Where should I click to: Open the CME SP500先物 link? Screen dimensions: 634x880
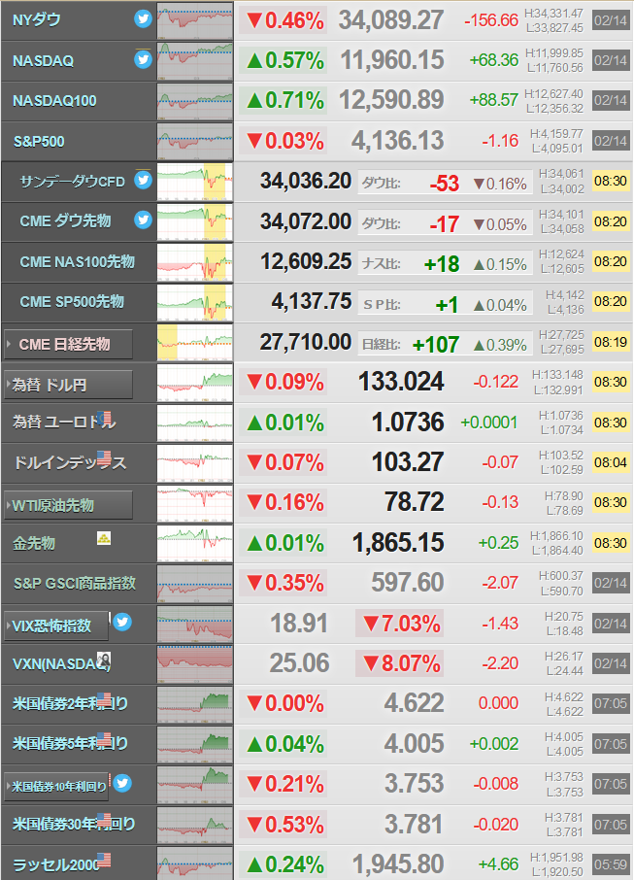point(72,302)
